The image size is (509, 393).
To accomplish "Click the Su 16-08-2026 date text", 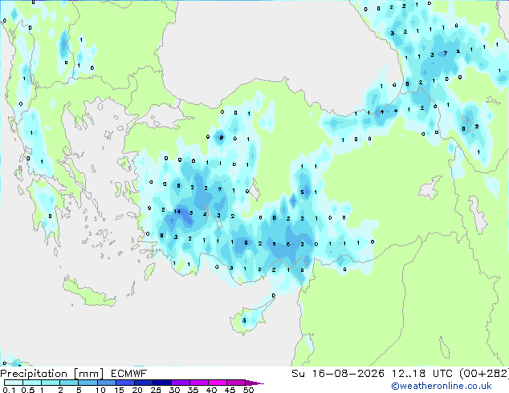I will point(338,374).
